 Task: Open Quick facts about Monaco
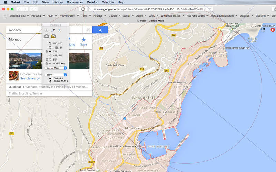click(49, 87)
